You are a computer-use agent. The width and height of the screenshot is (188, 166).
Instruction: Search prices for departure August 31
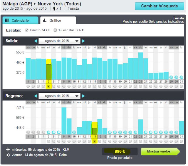(181, 77)
